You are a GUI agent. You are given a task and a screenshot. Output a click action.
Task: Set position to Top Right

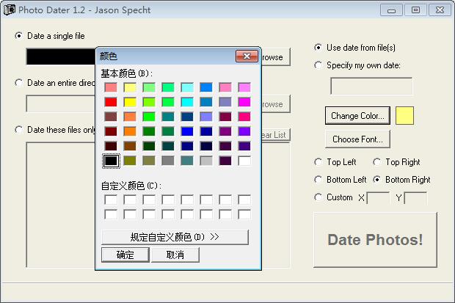[x=377, y=162]
